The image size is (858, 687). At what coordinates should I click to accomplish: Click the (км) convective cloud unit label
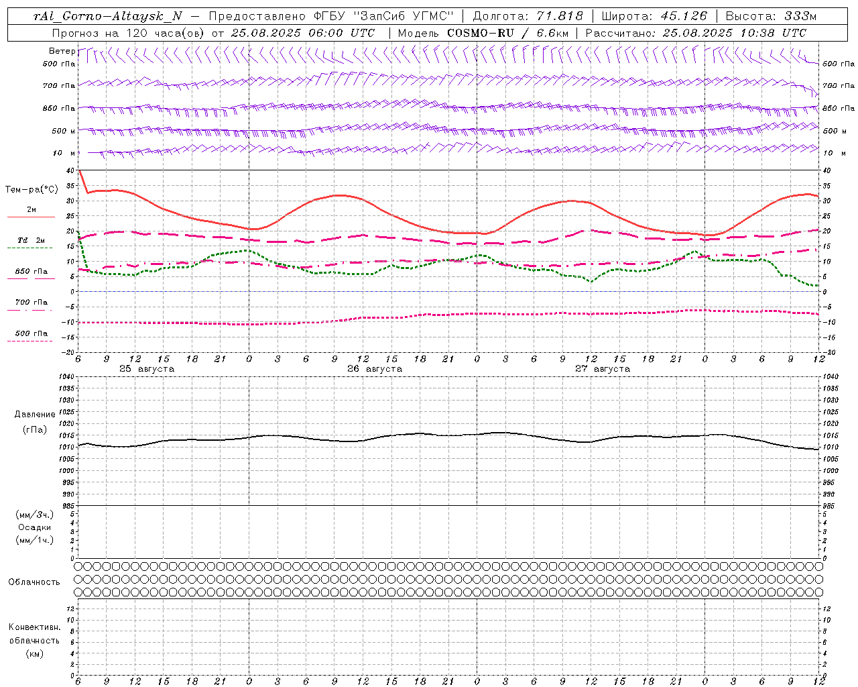[34, 653]
